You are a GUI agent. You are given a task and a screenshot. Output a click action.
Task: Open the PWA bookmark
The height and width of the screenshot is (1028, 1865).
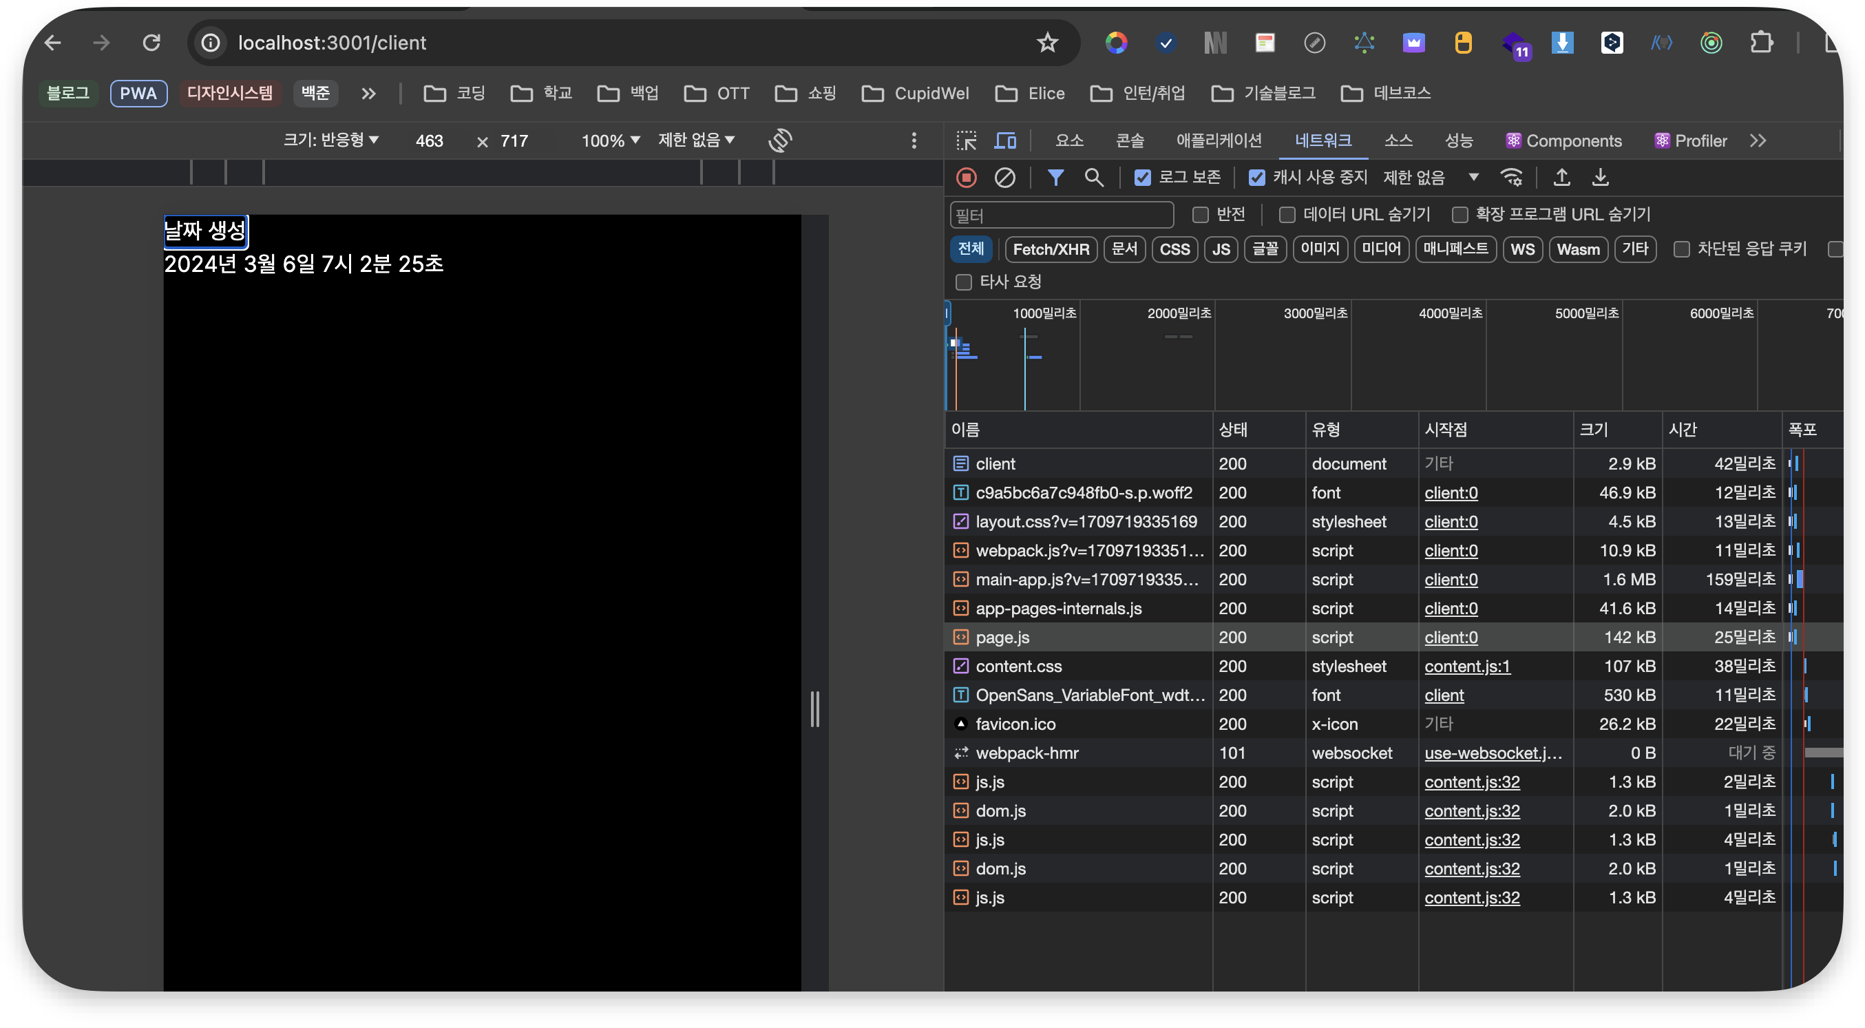pos(138,94)
